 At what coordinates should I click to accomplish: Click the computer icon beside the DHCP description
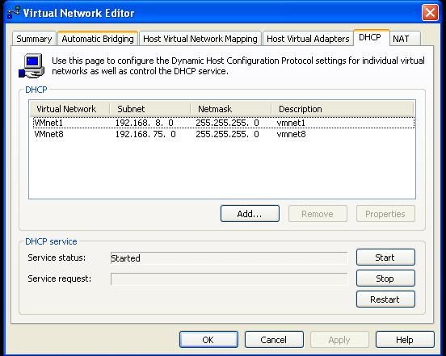tap(32, 65)
